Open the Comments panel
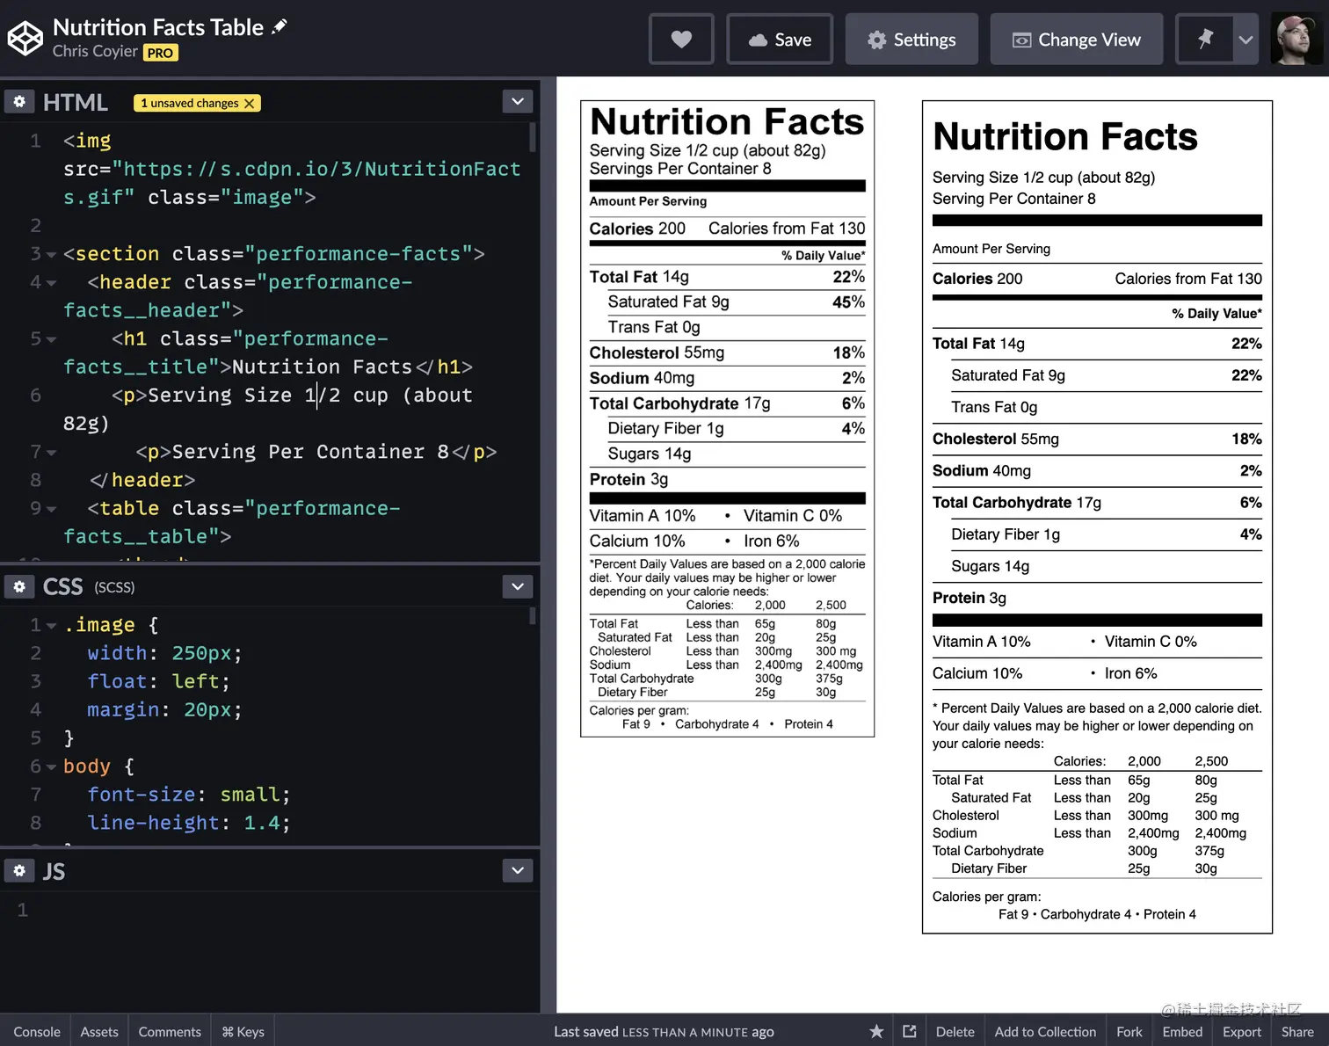This screenshot has width=1329, height=1046. point(170,1031)
